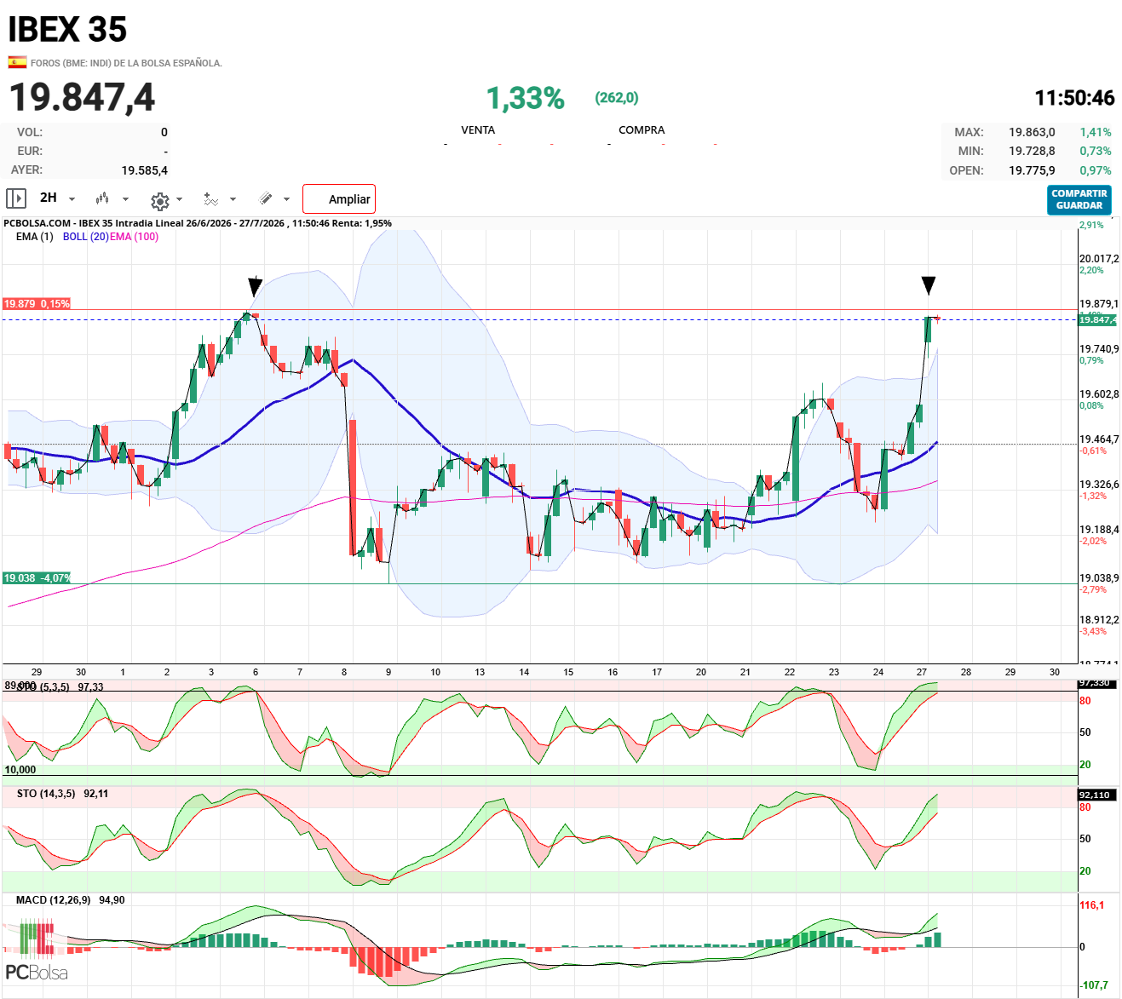
Task: Toggle the side panel icon
Action: pyautogui.click(x=15, y=198)
